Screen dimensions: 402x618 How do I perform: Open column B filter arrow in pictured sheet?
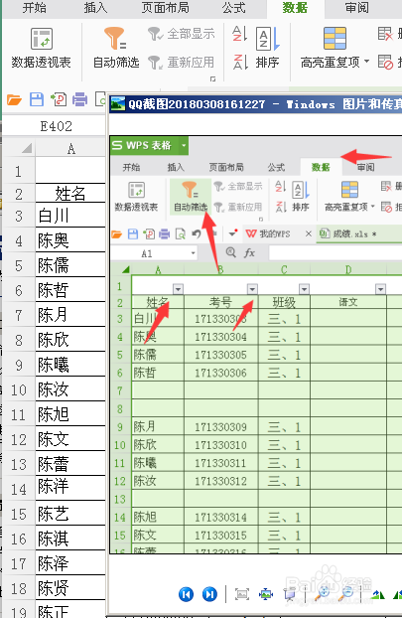(x=252, y=289)
